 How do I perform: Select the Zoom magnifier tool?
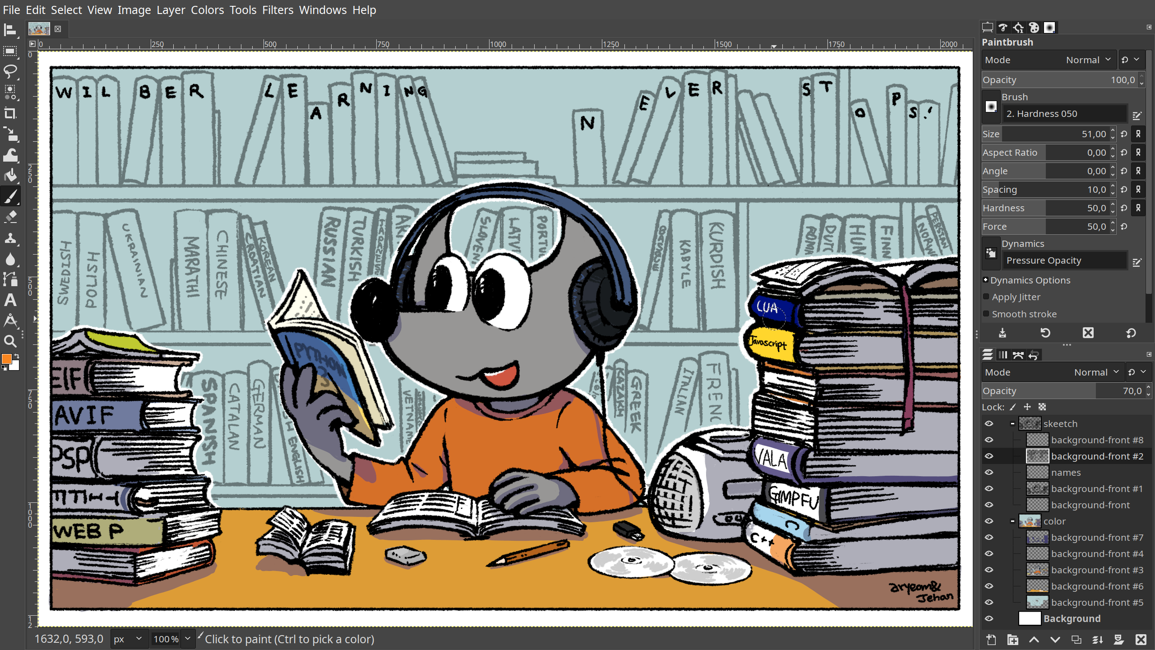(10, 342)
